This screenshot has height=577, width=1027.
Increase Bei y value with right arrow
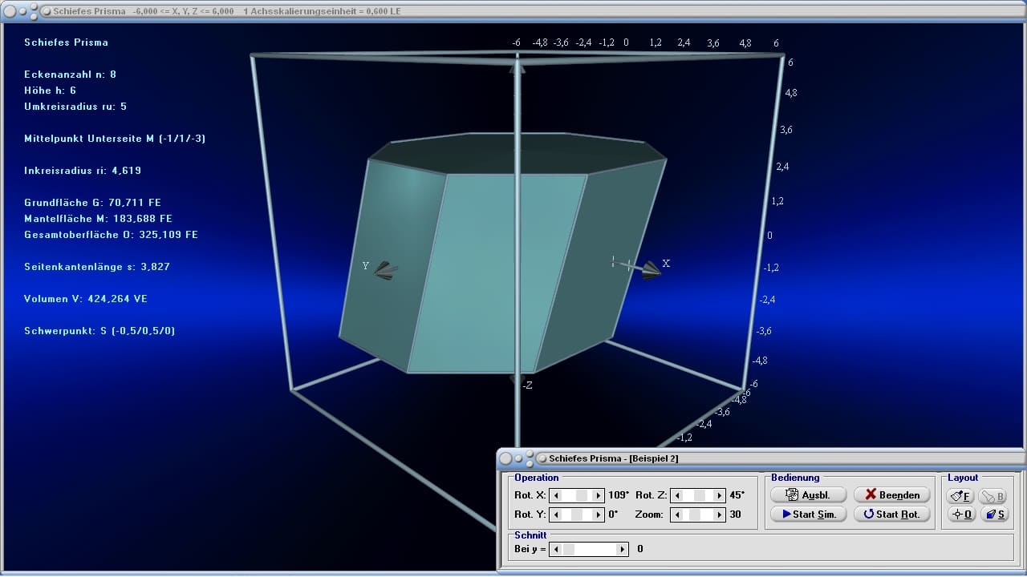pyautogui.click(x=623, y=549)
